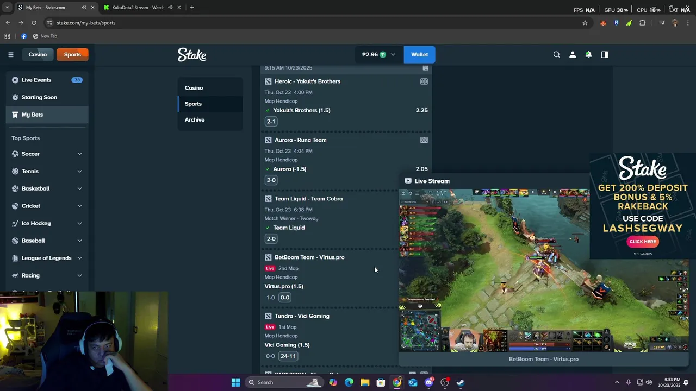Click the Live Stream video thumbnail

[x=544, y=270]
